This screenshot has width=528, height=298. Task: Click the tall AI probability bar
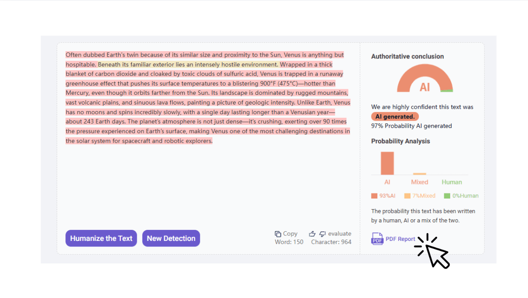pyautogui.click(x=387, y=163)
